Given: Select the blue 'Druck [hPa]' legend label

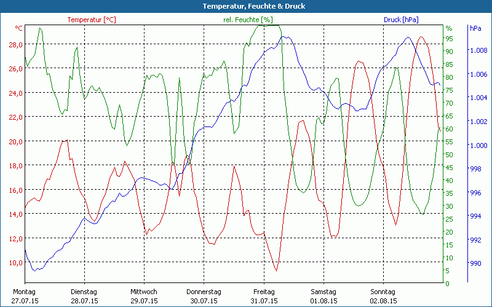Looking at the screenshot, I should point(401,20).
